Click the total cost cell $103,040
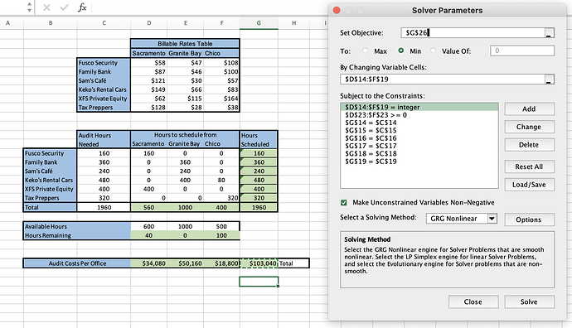This screenshot has width=572, height=328. click(259, 263)
